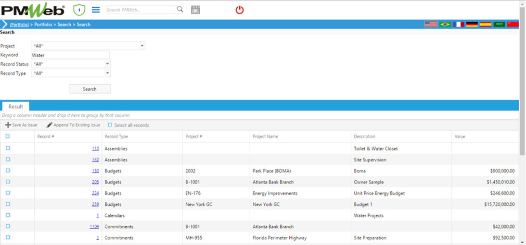Screen dimensions: 526x245
Task: Sort by Description column header
Action: tap(364, 136)
